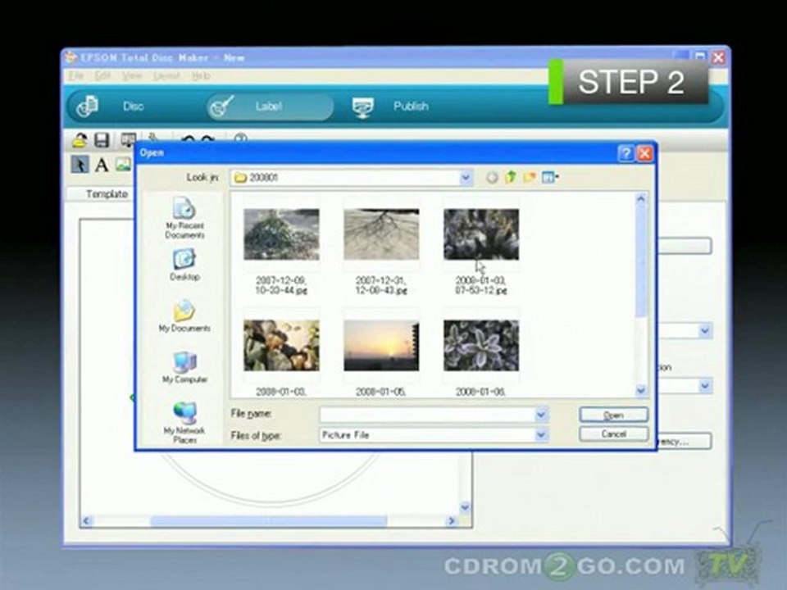Click the monitor preview toolbar icon
Image resolution: width=787 pixels, height=590 pixels.
(128, 140)
